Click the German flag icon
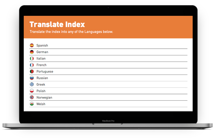Image resolution: width=217 pixels, height=140 pixels. click(x=32, y=52)
